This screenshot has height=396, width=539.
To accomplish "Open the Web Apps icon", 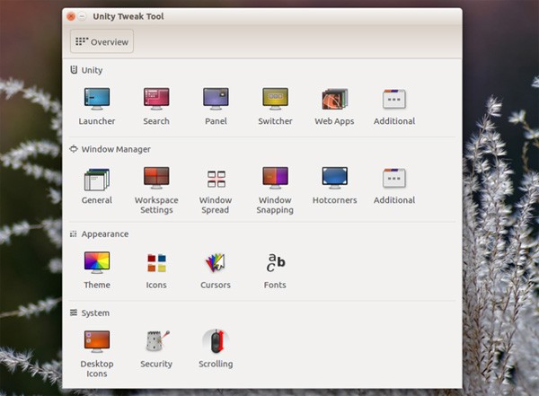I will (335, 99).
